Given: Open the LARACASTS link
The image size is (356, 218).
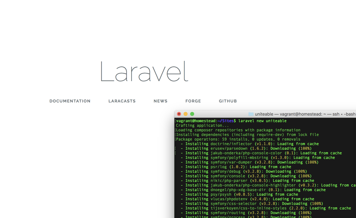Looking at the screenshot, I should click(x=122, y=101).
